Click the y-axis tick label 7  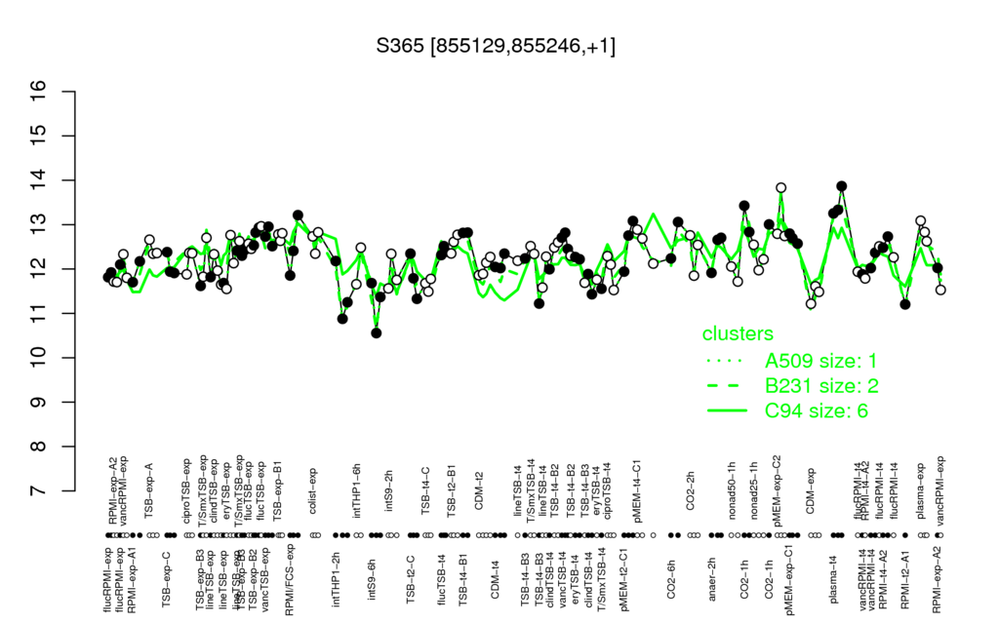coord(39,491)
